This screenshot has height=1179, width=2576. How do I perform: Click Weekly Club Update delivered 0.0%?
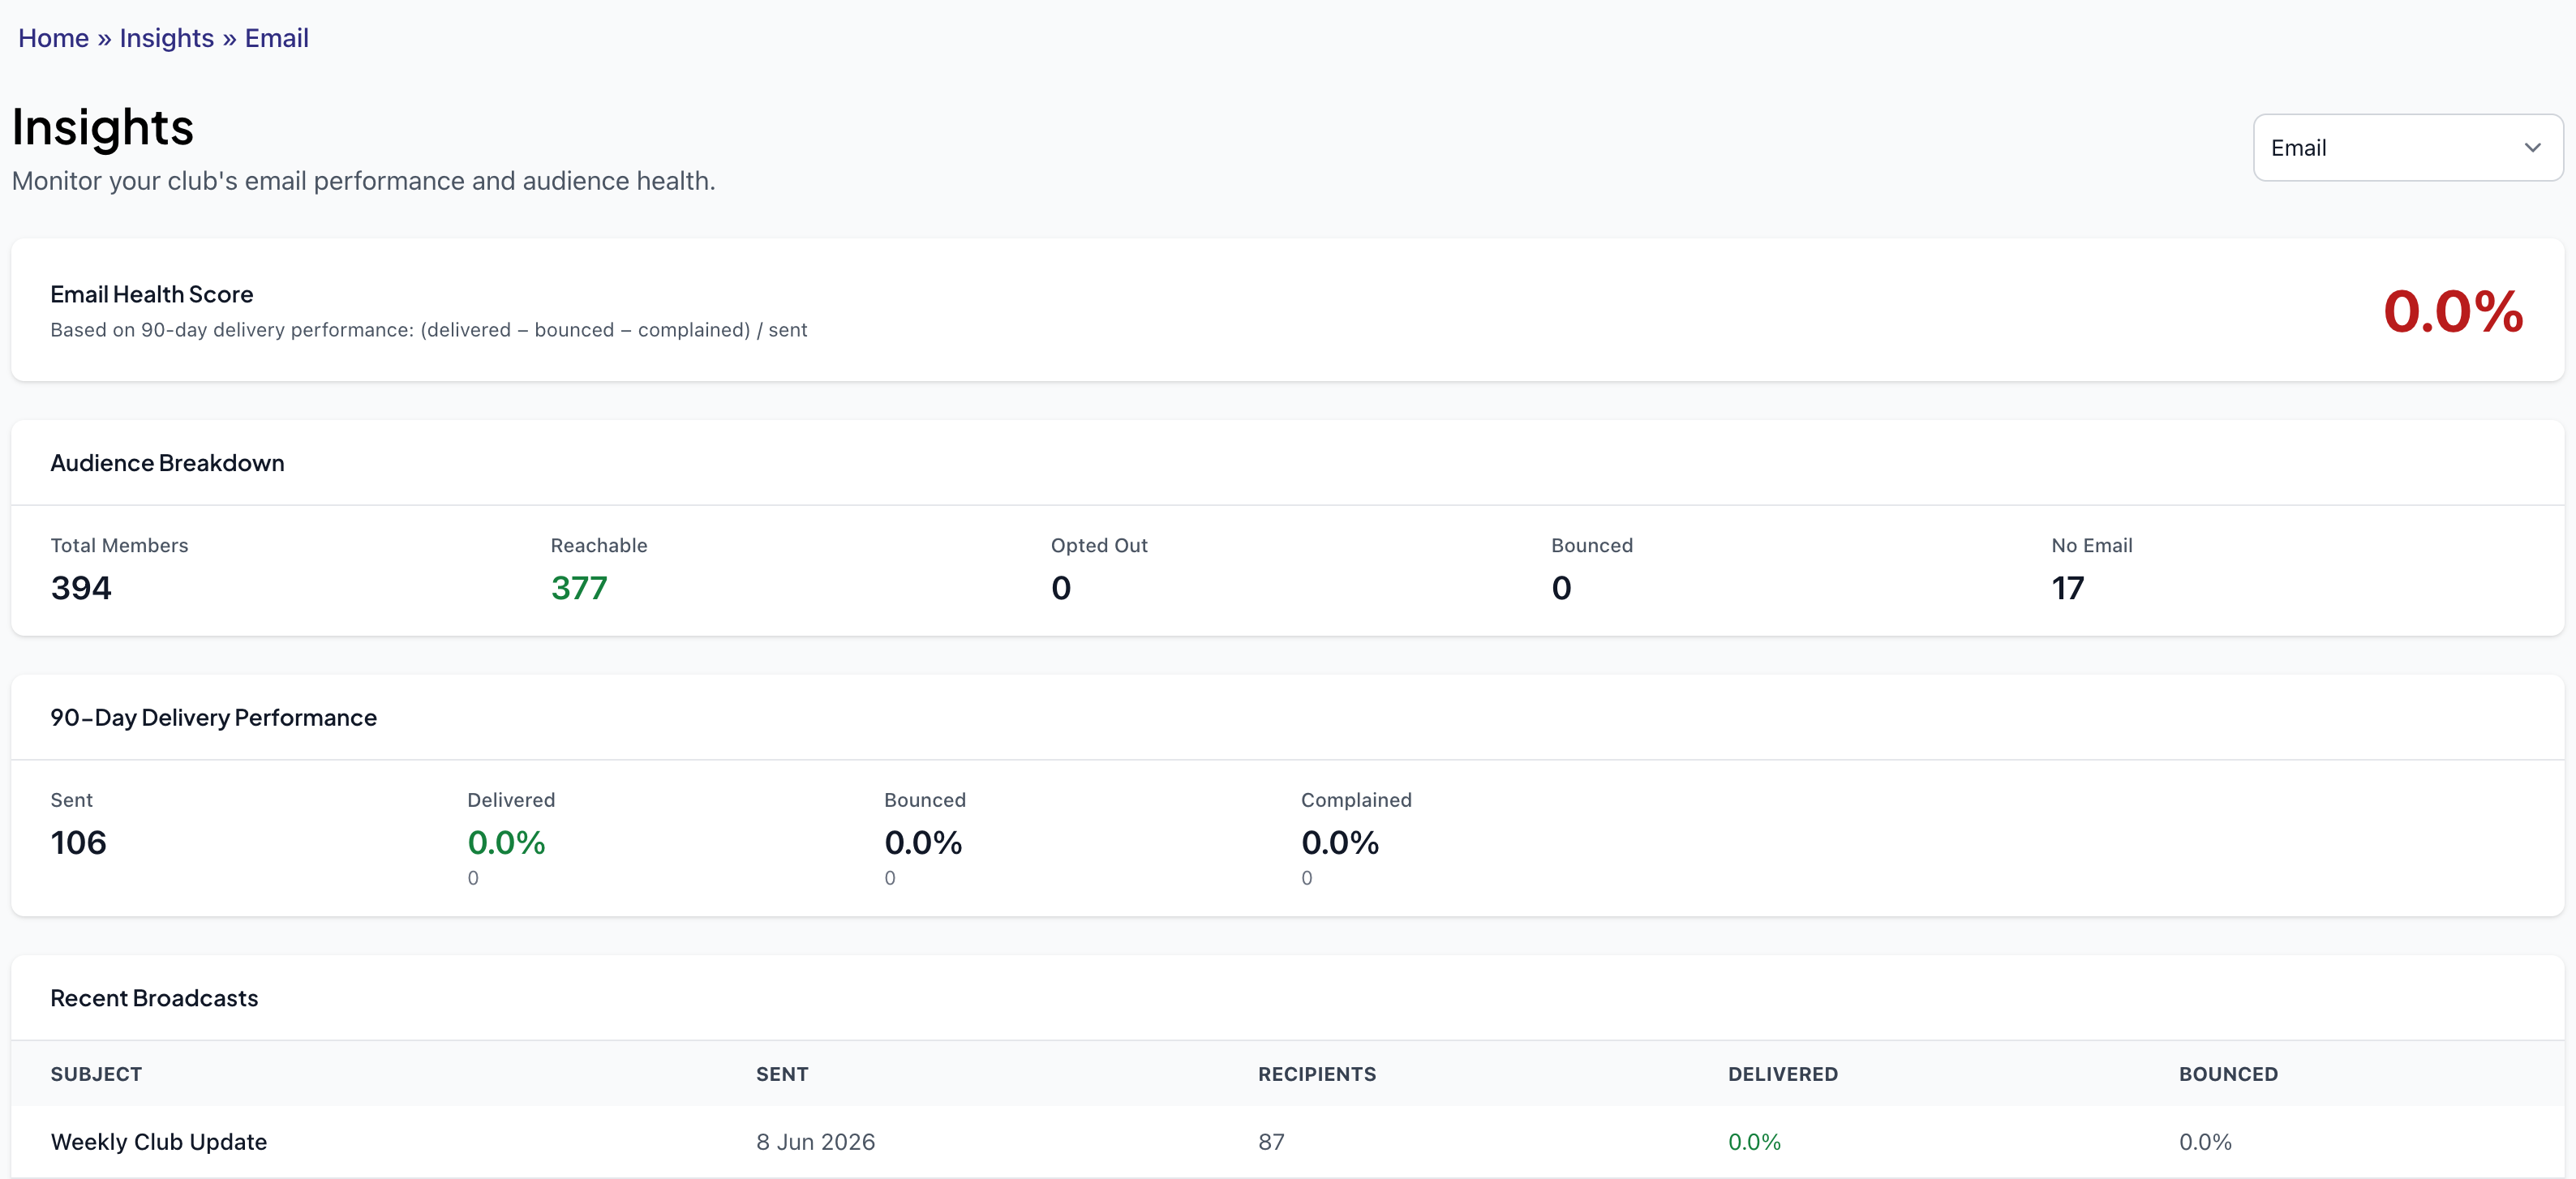point(1754,1142)
